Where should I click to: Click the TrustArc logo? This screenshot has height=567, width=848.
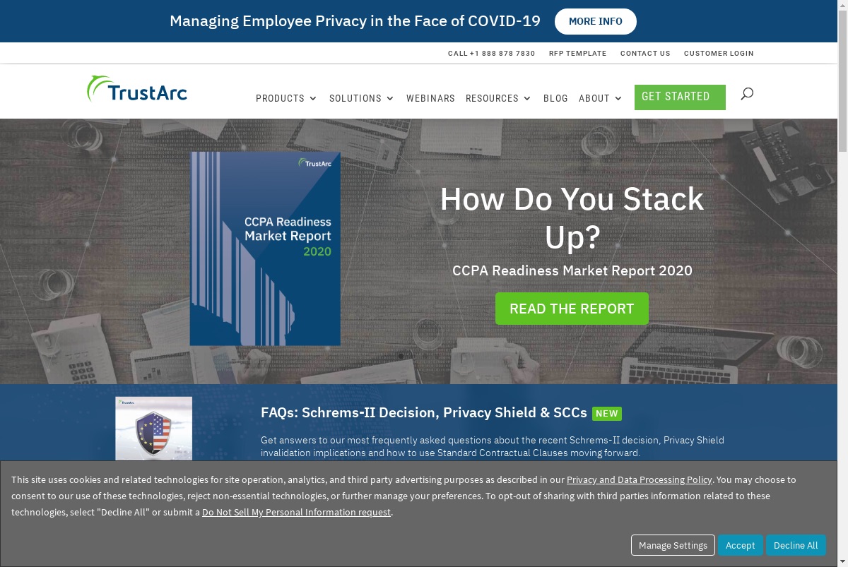[137, 89]
